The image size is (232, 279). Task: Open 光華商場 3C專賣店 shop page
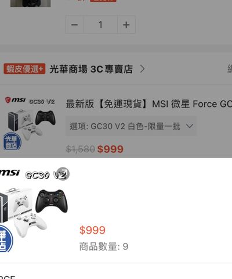[x=91, y=69]
